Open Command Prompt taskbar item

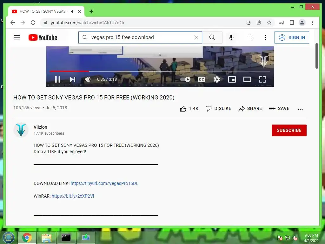click(66, 238)
